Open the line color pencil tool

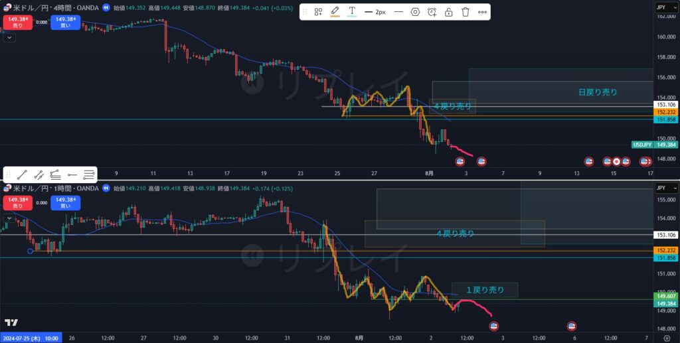(335, 12)
